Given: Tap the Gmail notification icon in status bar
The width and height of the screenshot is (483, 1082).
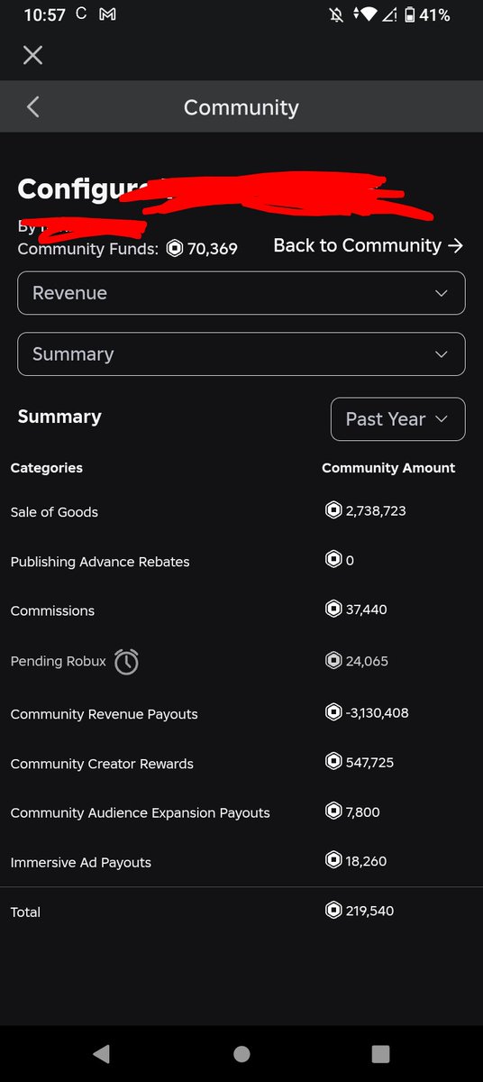Looking at the screenshot, I should tap(107, 15).
